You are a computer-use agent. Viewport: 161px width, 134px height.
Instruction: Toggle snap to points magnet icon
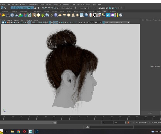49,8
